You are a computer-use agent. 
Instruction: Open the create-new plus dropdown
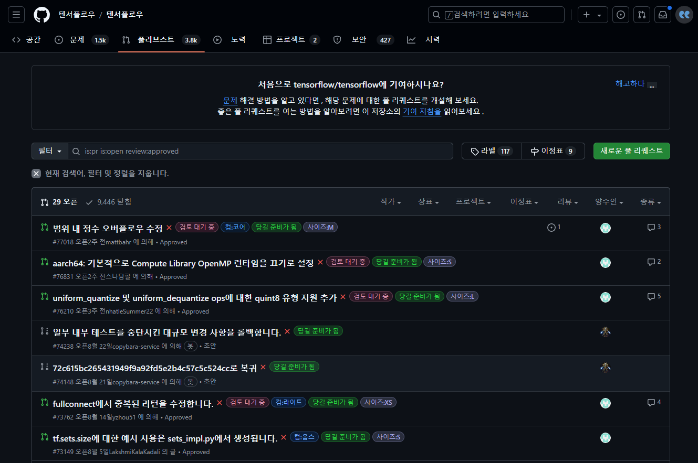point(593,15)
